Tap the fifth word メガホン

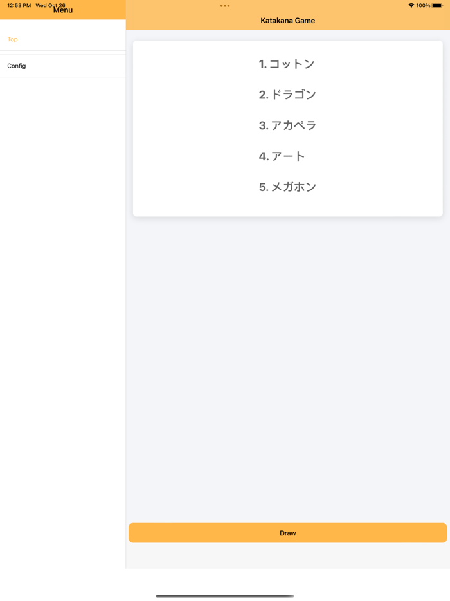click(287, 187)
